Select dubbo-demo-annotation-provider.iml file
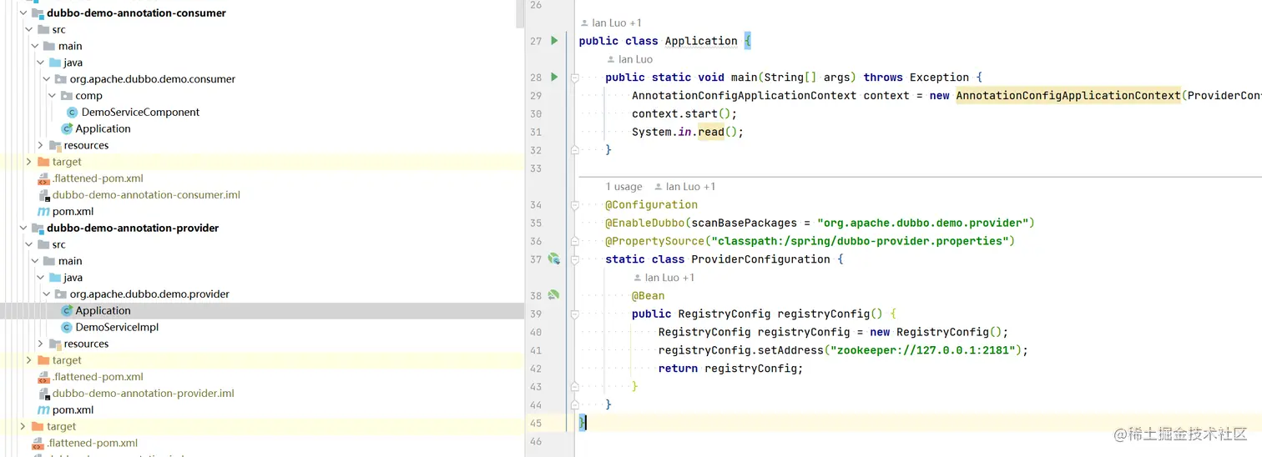Image resolution: width=1262 pixels, height=457 pixels. point(144,394)
